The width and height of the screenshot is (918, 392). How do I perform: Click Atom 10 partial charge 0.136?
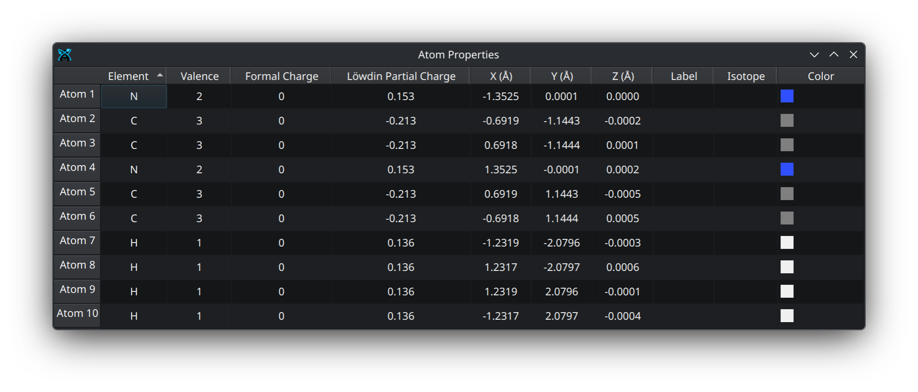[x=400, y=316]
